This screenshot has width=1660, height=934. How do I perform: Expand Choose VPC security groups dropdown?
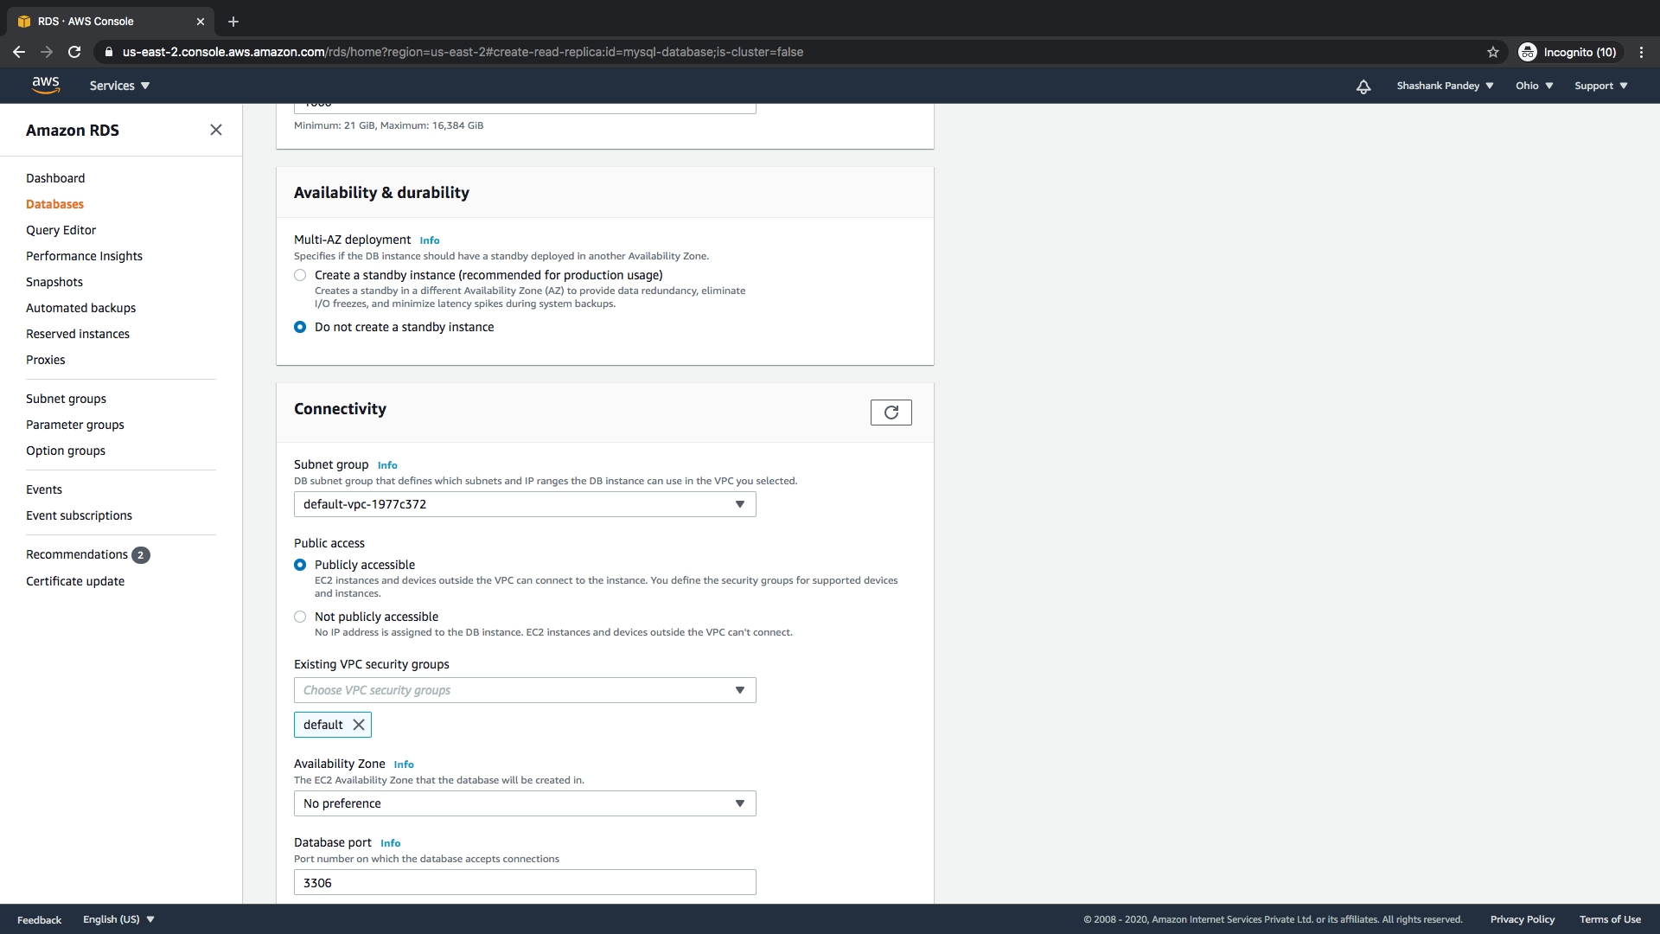point(524,690)
